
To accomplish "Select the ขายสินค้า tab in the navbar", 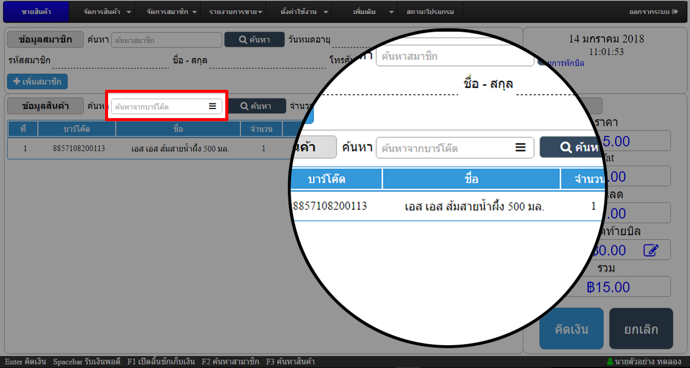I will point(36,12).
